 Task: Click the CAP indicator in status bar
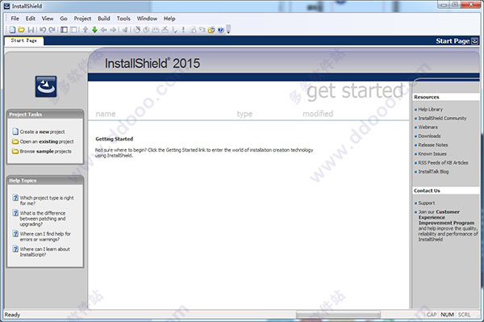432,315
